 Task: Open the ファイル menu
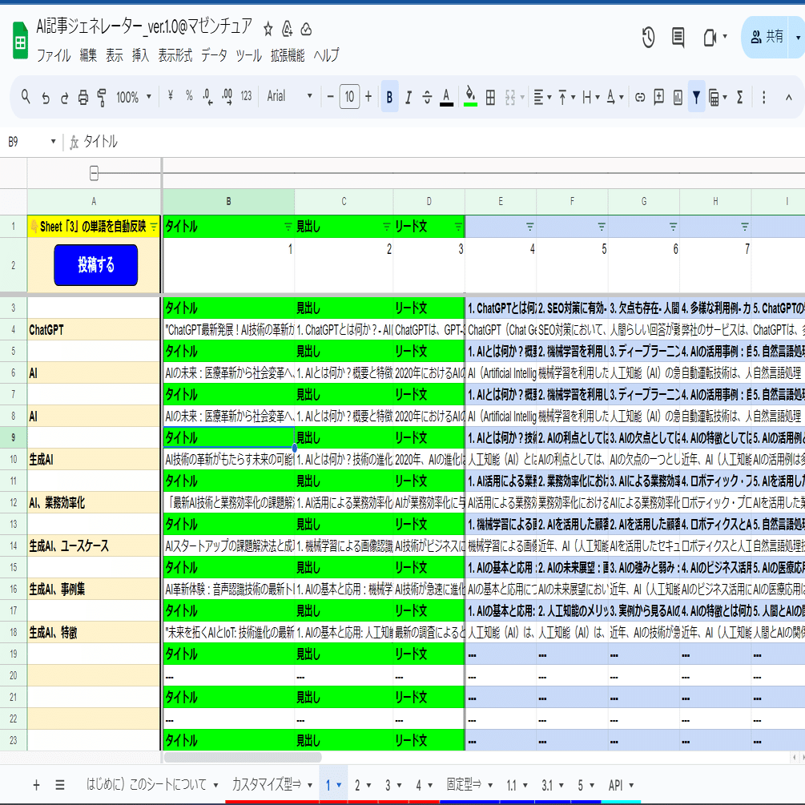(x=54, y=55)
